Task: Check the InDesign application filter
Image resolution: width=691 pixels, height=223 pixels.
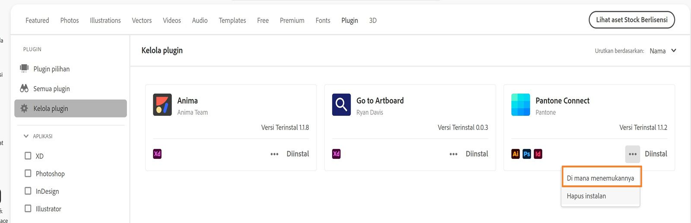Action: [28, 191]
